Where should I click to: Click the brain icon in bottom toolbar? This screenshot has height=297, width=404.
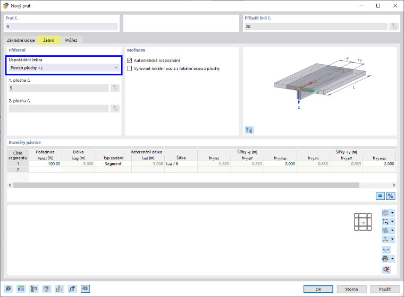pos(85,289)
